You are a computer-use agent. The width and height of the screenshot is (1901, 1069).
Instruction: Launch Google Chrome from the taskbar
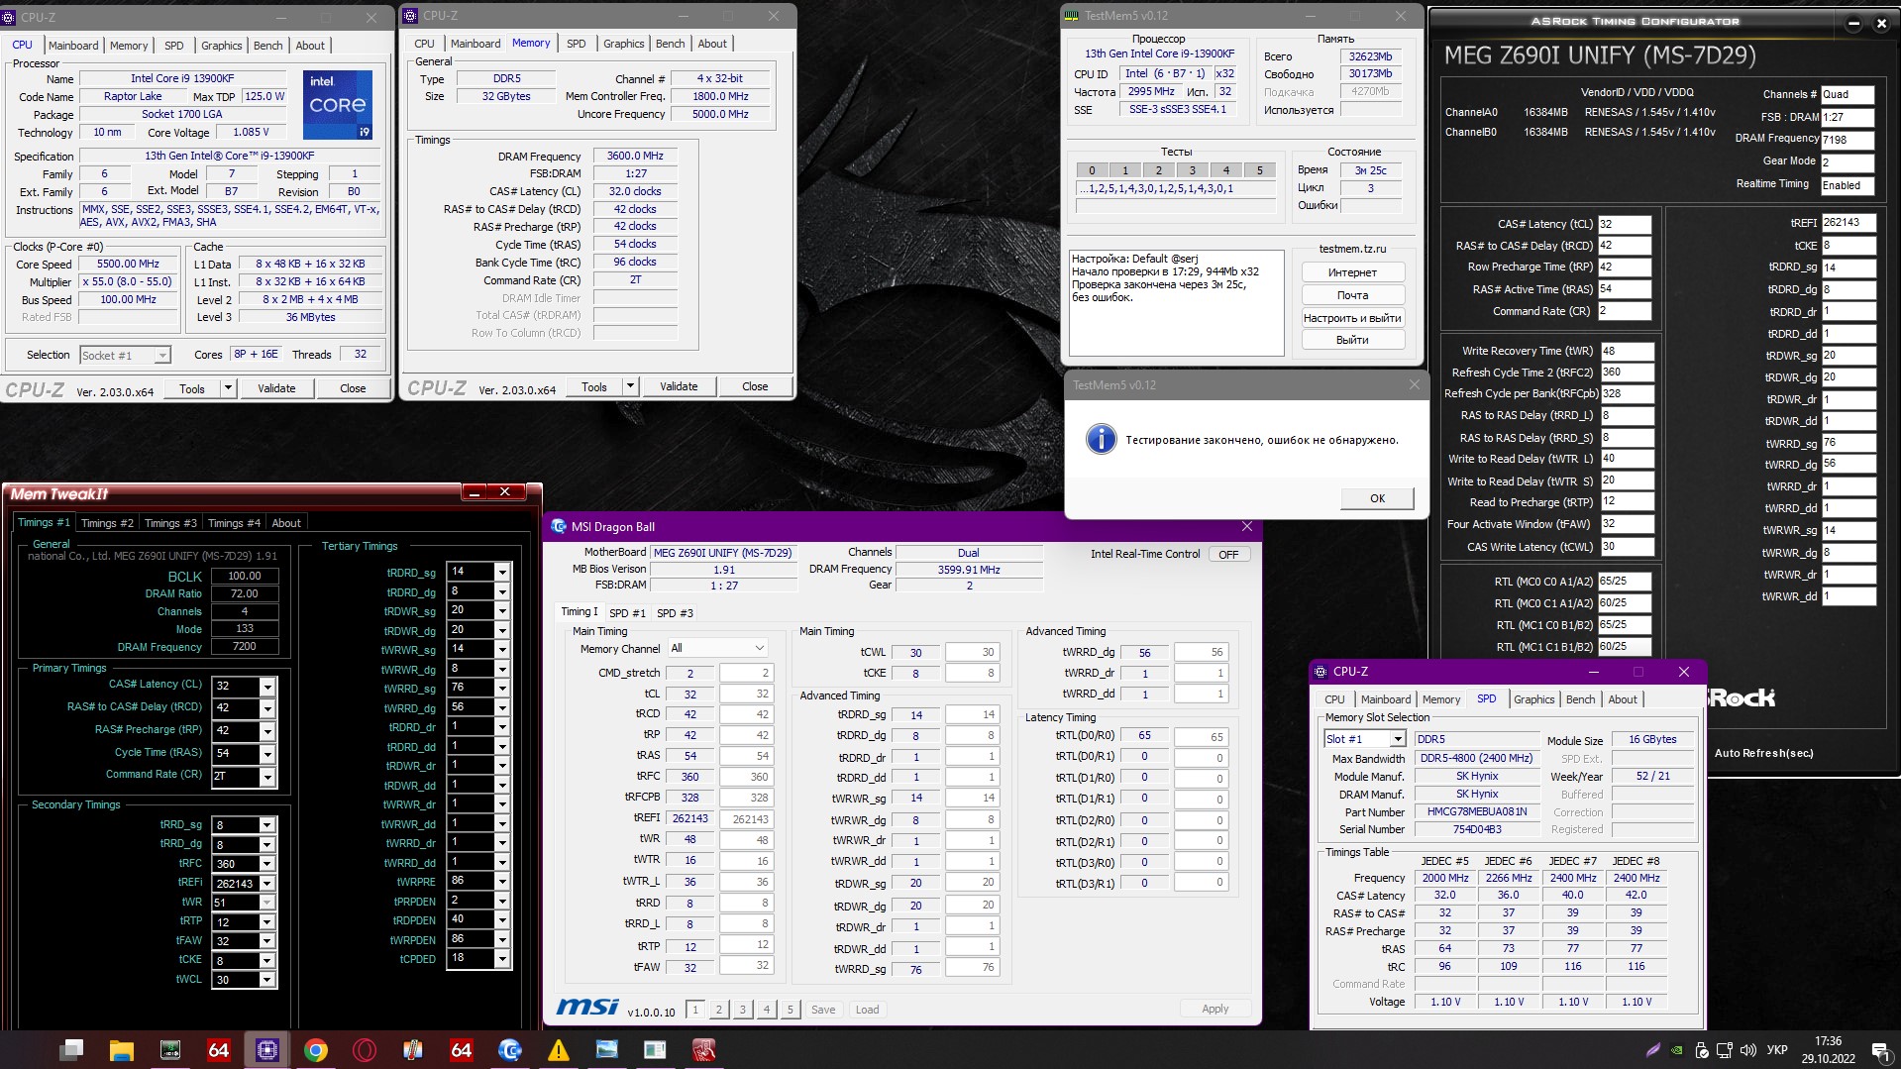[315, 1050]
